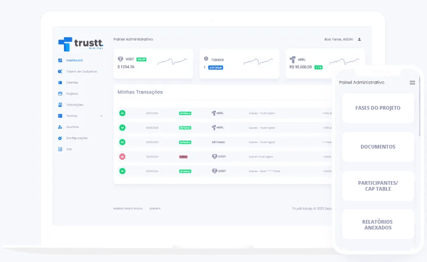Click the $ 1254.36 balance value

tap(126, 67)
